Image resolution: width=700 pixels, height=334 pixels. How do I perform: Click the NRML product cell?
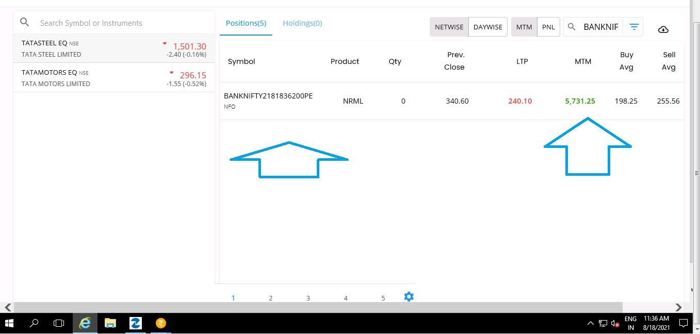tap(353, 101)
